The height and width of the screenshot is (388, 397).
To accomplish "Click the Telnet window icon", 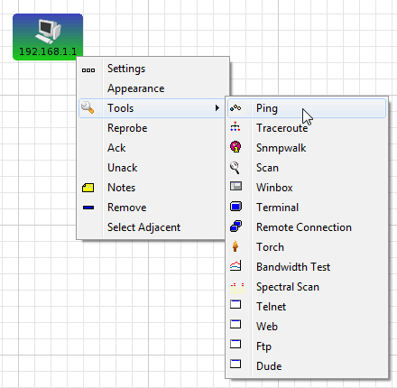I will pos(235,304).
